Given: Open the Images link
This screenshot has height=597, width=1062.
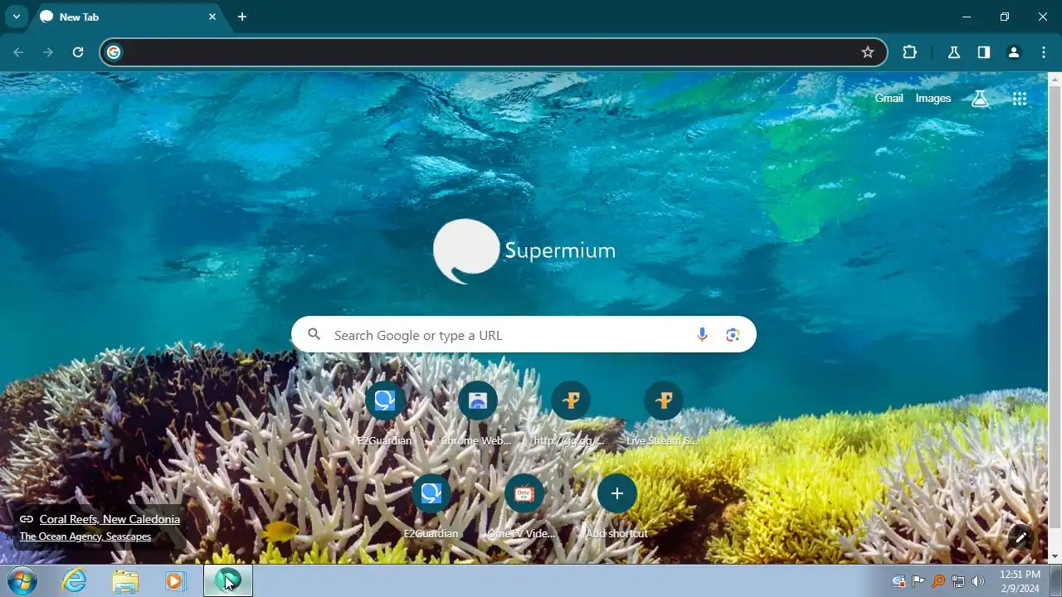Looking at the screenshot, I should pos(933,99).
